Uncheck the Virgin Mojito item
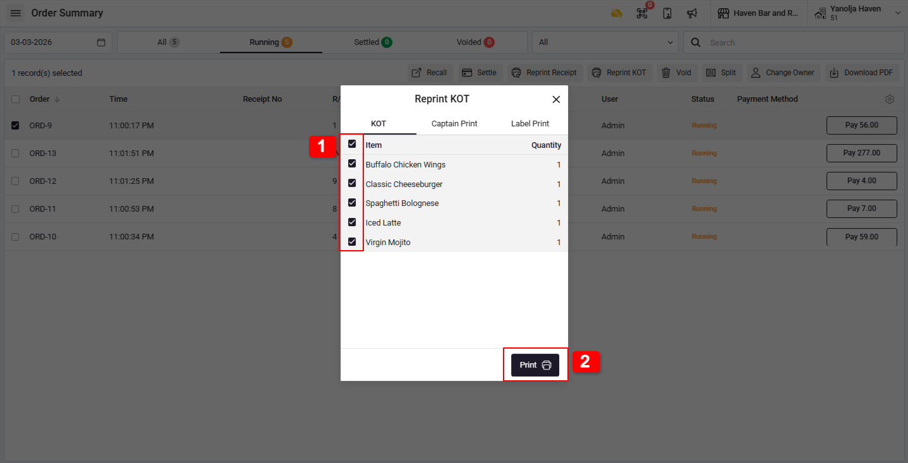The width and height of the screenshot is (908, 463). 352,241
